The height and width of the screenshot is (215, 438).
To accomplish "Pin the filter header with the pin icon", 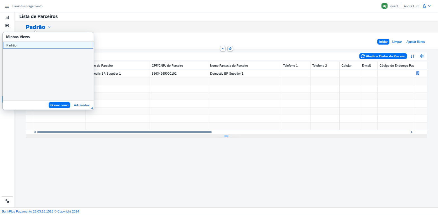I will click(x=230, y=49).
